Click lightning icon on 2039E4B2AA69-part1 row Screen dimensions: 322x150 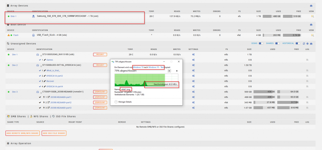pos(44,97)
